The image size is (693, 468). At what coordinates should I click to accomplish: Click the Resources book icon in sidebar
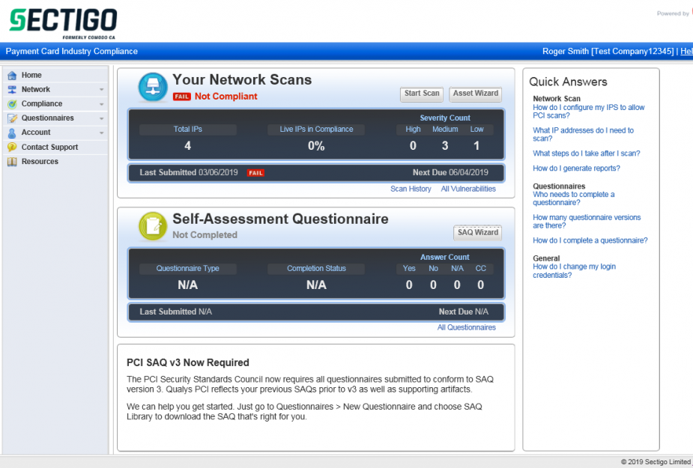(12, 162)
